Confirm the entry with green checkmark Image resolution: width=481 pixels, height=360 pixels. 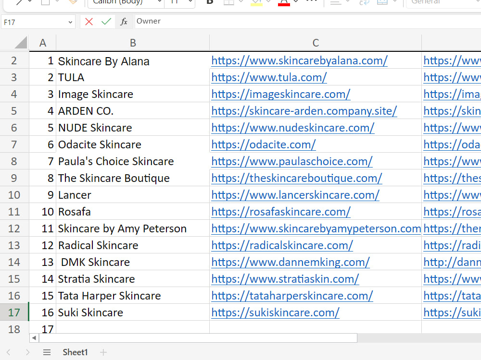(x=106, y=22)
